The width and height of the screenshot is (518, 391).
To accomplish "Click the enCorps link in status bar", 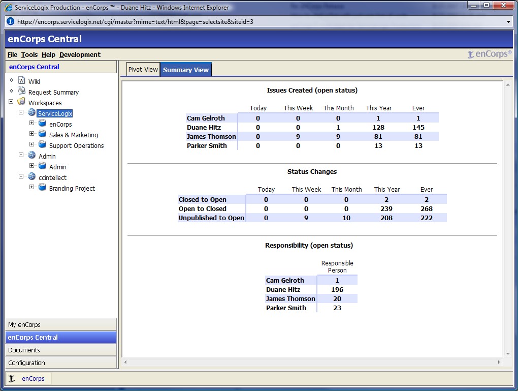I will tap(33, 378).
